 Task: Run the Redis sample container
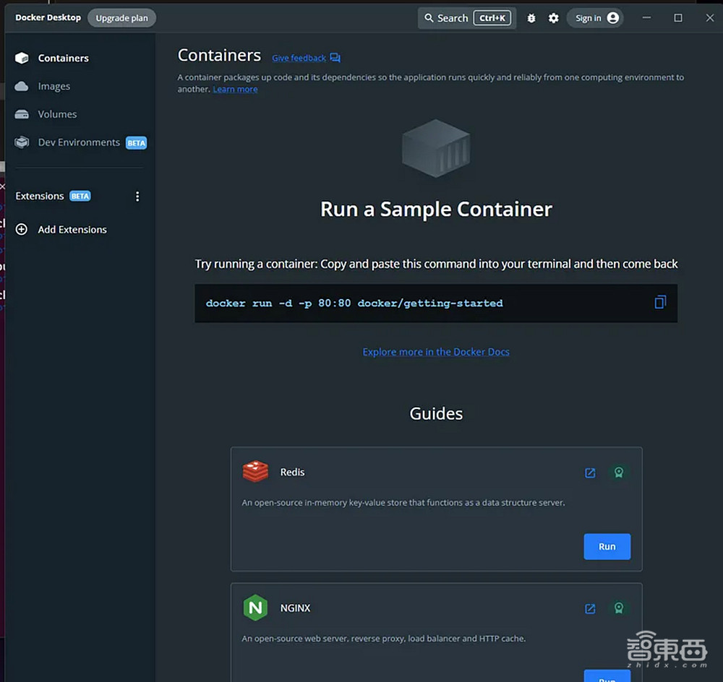pyautogui.click(x=607, y=547)
